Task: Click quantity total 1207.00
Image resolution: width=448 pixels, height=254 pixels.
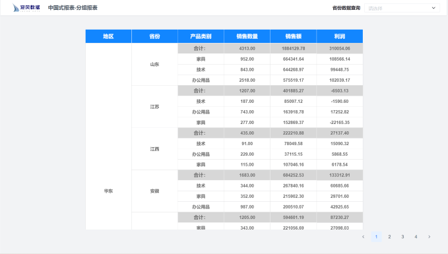Action: point(247,91)
